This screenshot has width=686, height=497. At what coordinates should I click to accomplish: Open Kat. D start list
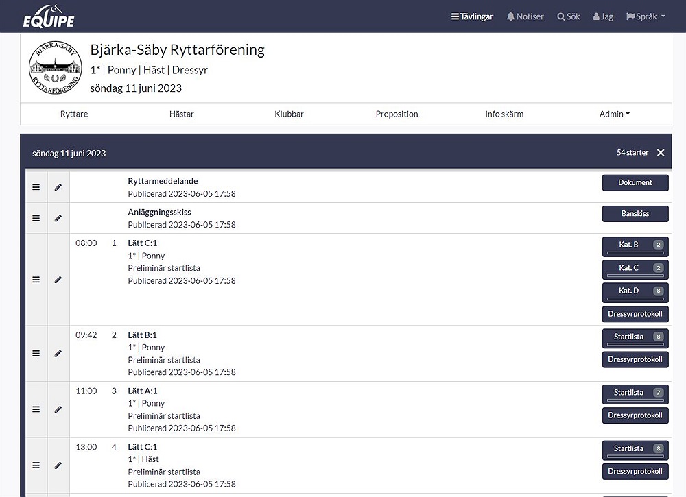pos(635,292)
